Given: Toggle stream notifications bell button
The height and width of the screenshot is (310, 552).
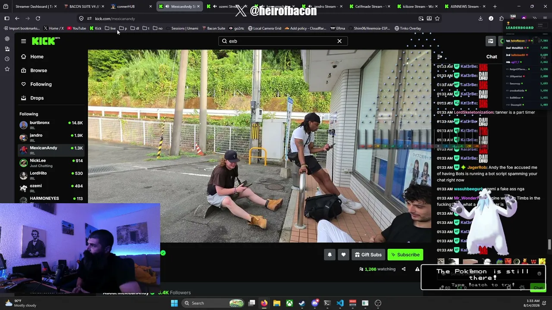Looking at the screenshot, I should coord(329,254).
